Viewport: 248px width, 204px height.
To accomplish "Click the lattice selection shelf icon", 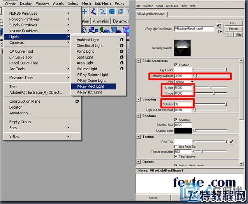I will pyautogui.click(x=121, y=12).
